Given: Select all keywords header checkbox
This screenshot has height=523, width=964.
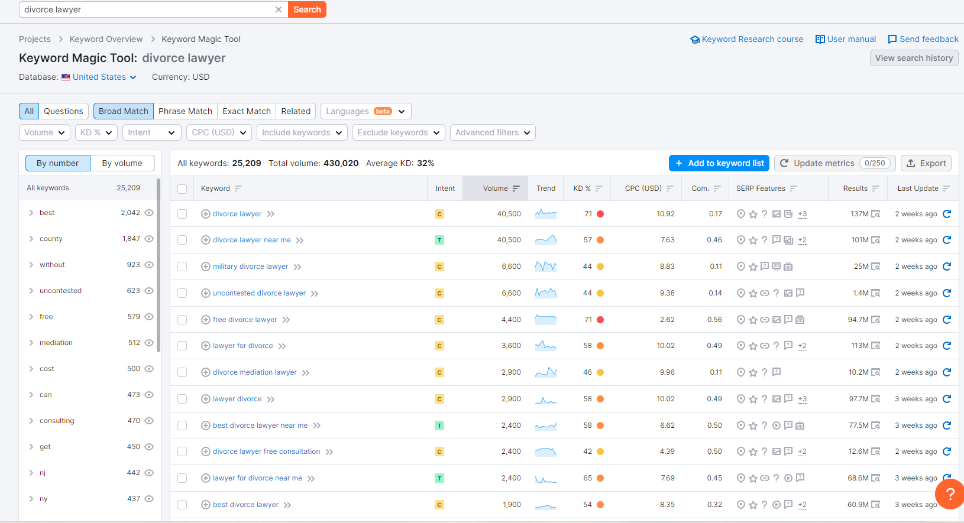Looking at the screenshot, I should pos(182,189).
